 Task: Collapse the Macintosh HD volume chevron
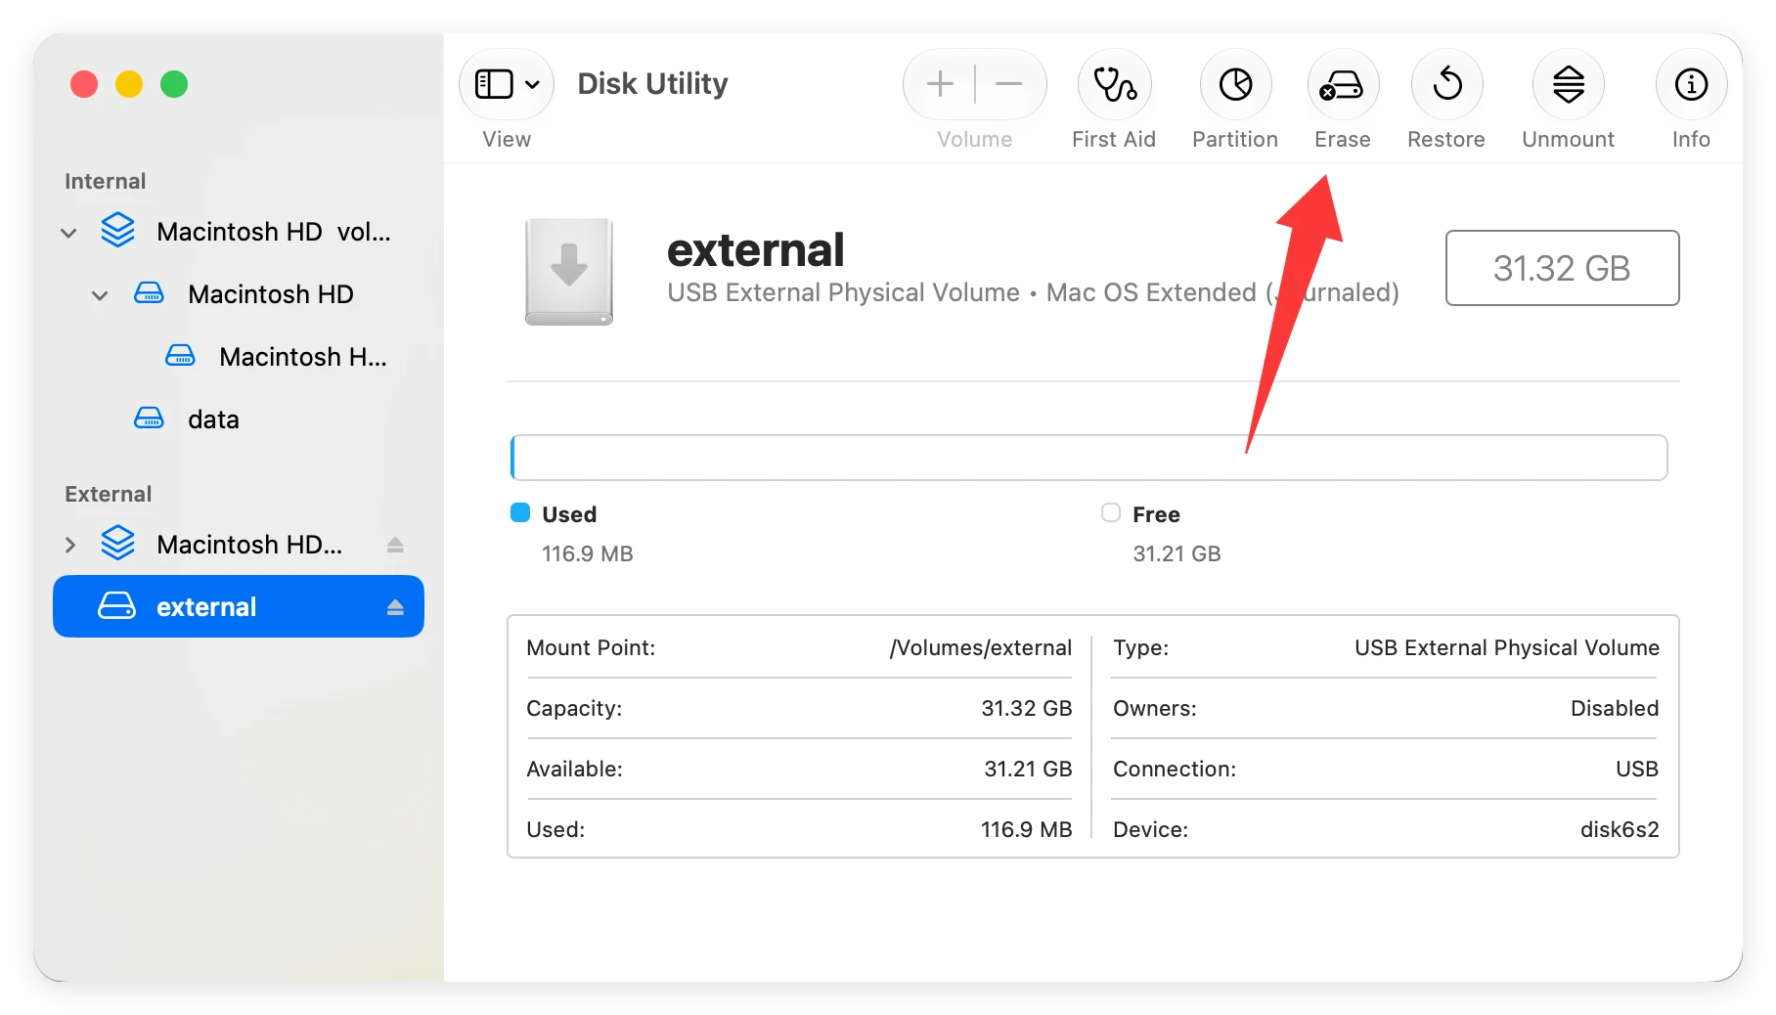[x=100, y=295]
